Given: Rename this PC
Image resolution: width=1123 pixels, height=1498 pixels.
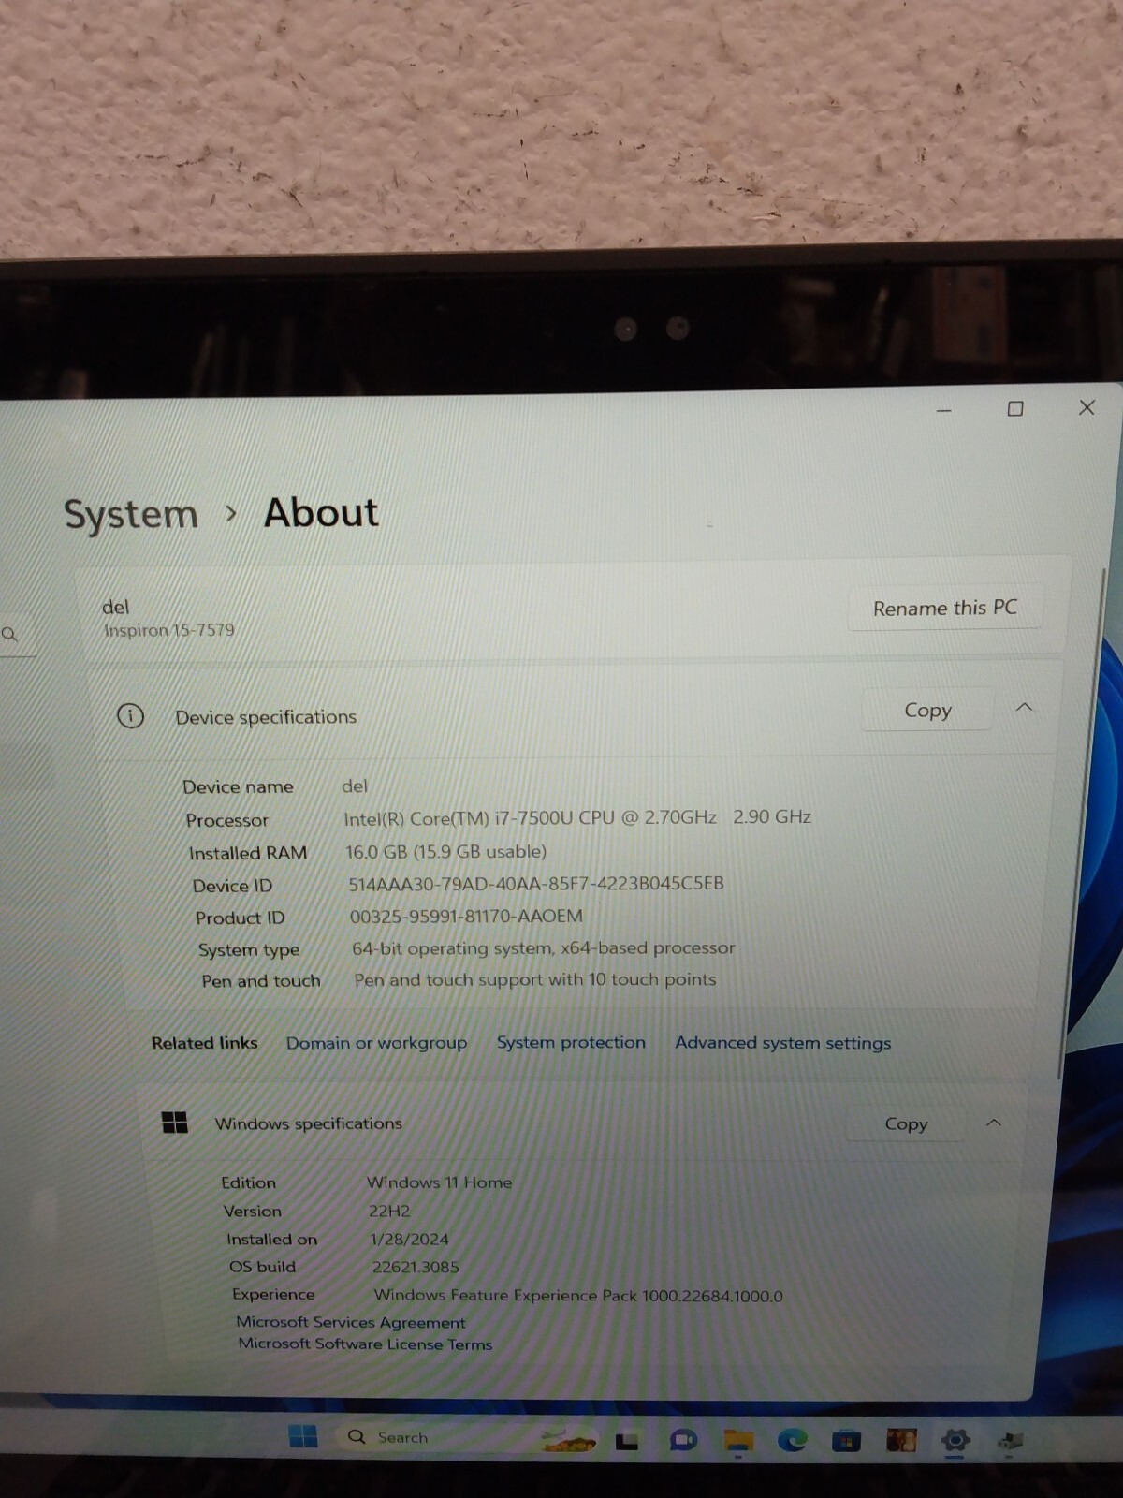Looking at the screenshot, I should (x=945, y=608).
